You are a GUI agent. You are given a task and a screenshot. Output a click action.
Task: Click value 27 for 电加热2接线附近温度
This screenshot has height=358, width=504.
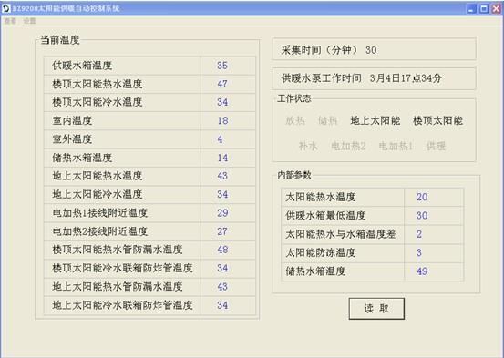tap(222, 231)
